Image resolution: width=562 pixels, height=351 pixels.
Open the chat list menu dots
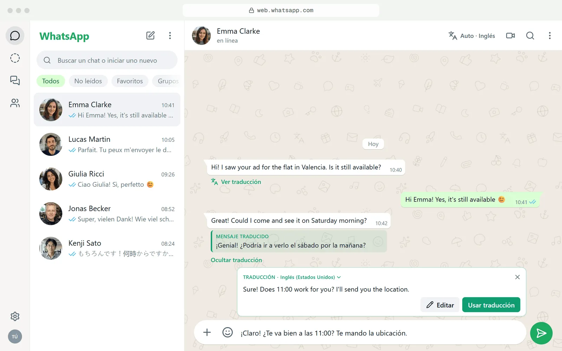pos(170,35)
